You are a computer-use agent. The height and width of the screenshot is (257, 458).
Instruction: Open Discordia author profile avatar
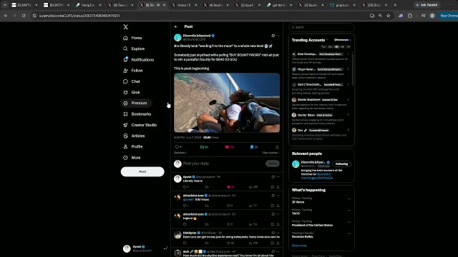[x=177, y=37]
